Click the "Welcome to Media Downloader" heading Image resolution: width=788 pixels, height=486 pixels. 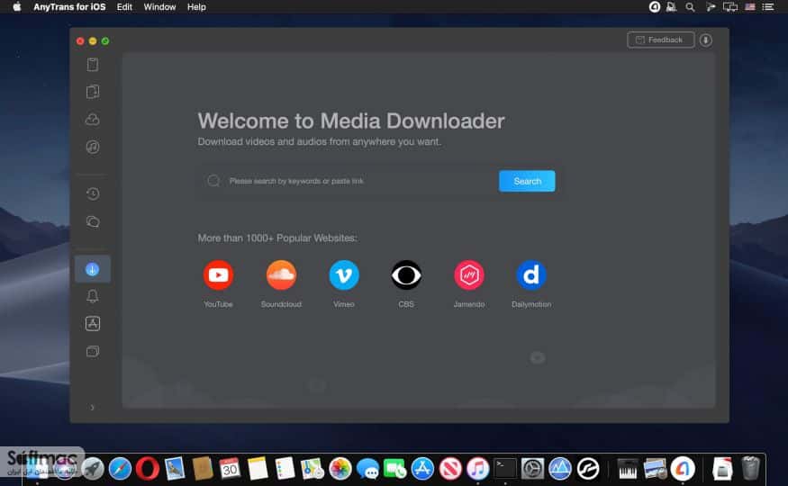[351, 121]
